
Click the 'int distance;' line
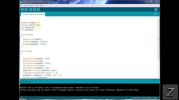point(27,30)
